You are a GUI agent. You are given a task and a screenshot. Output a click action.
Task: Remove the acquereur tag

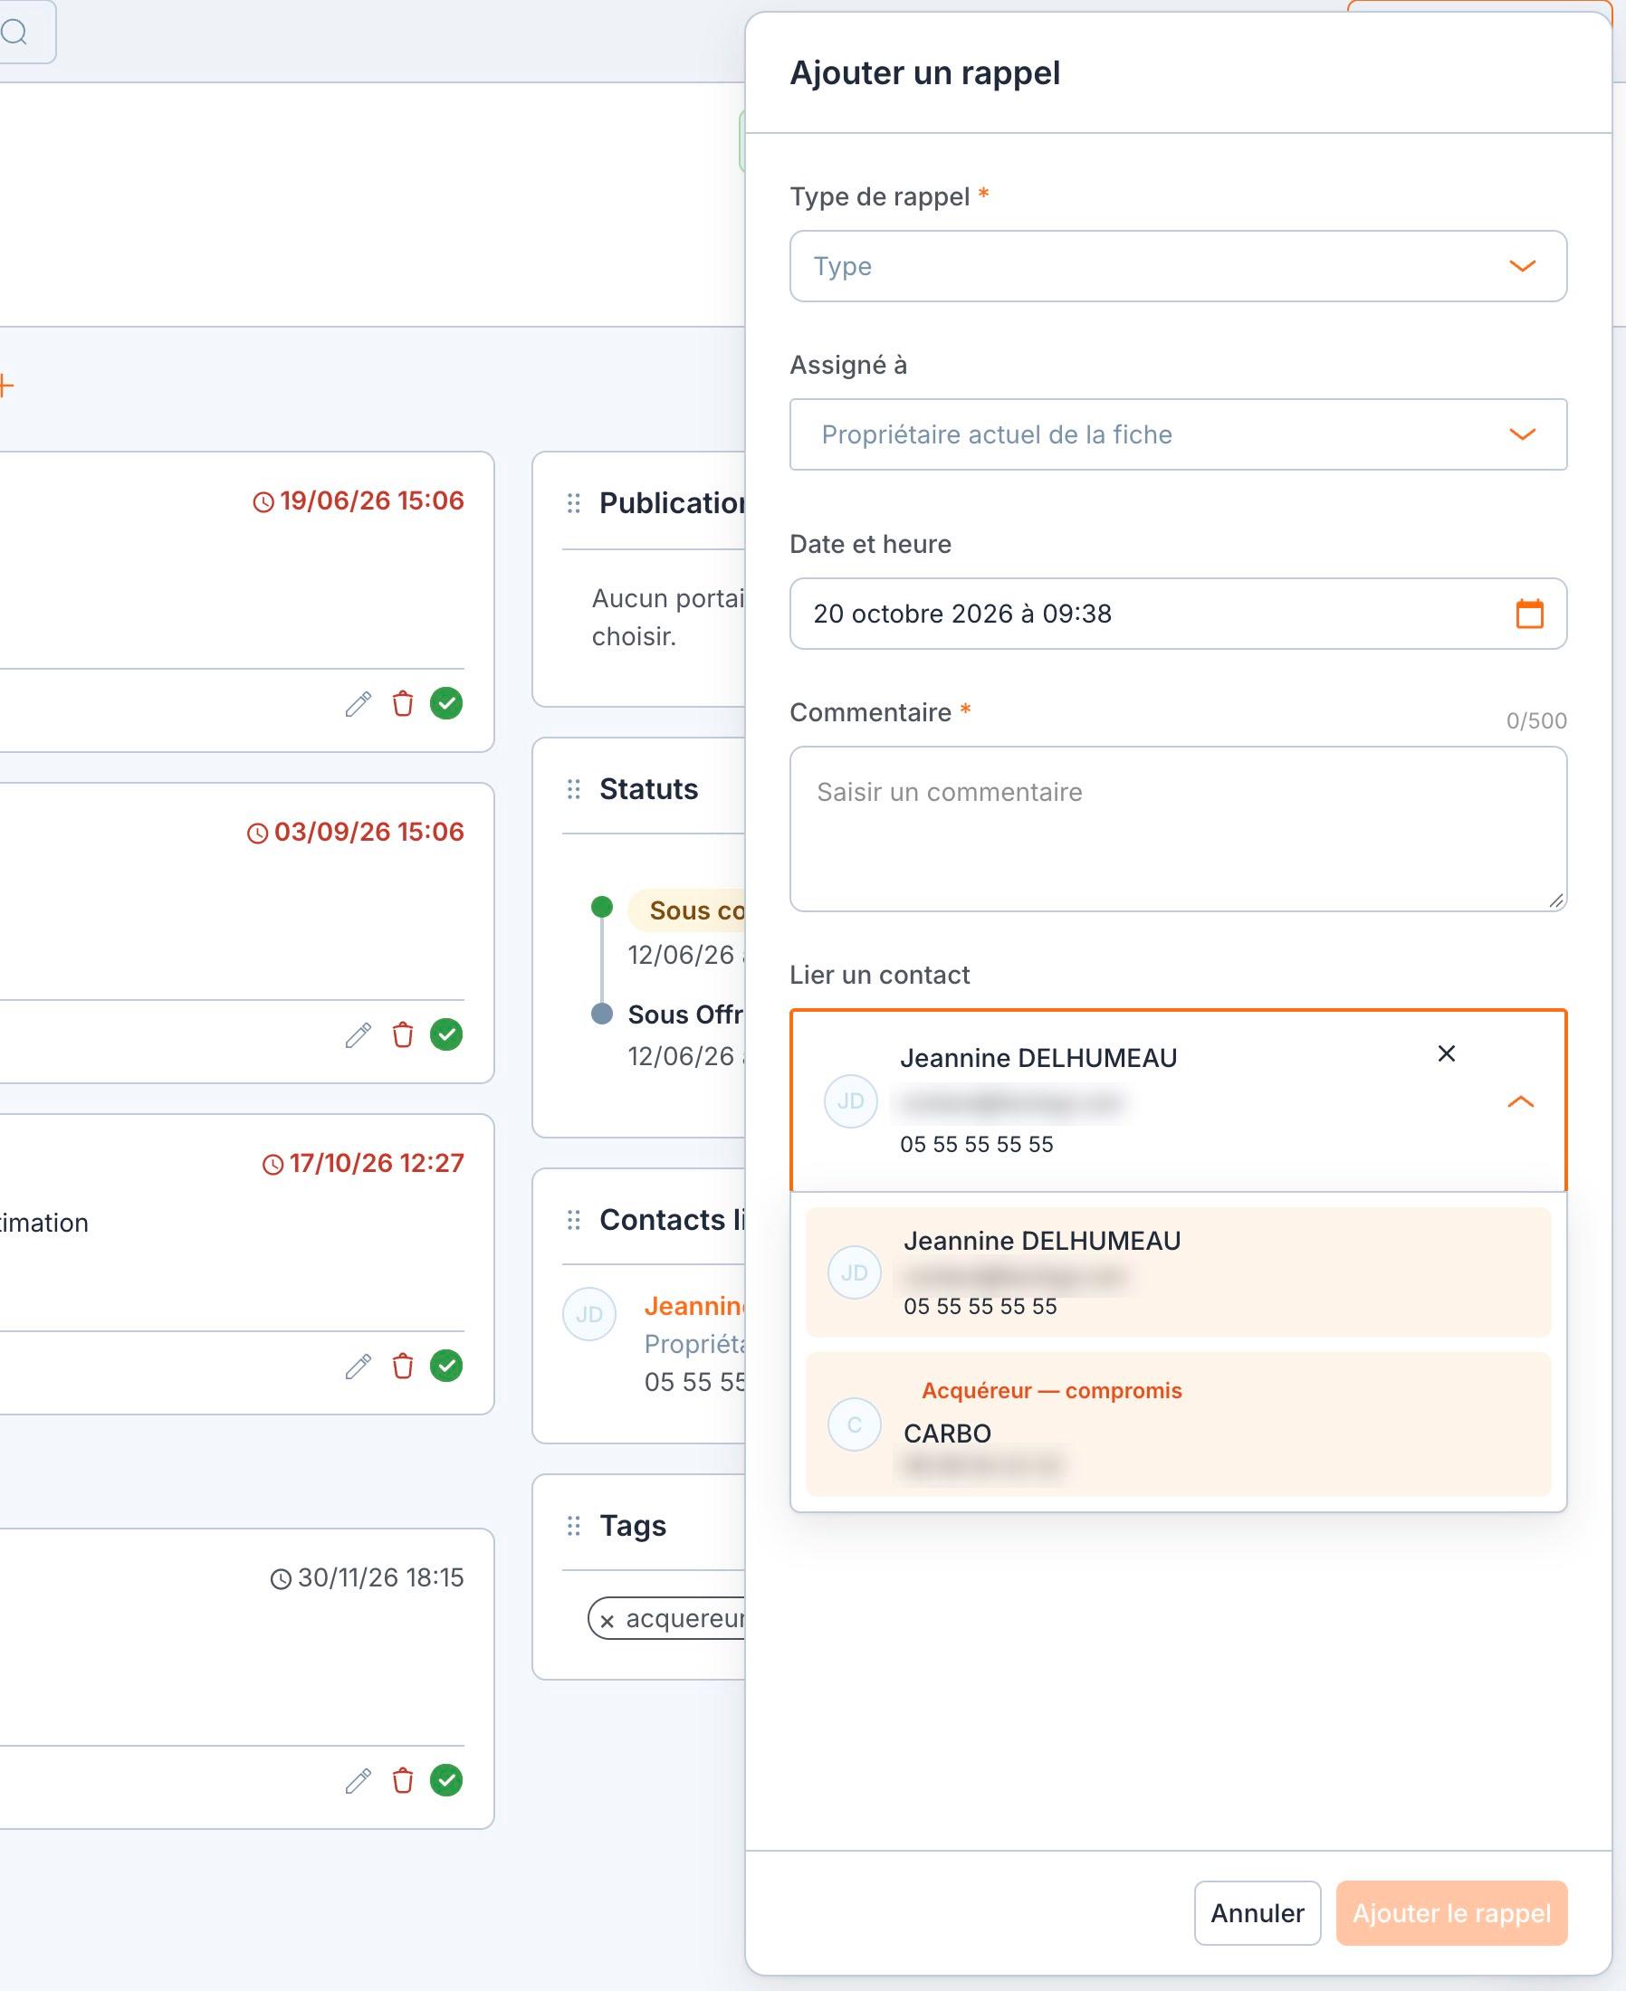607,1620
